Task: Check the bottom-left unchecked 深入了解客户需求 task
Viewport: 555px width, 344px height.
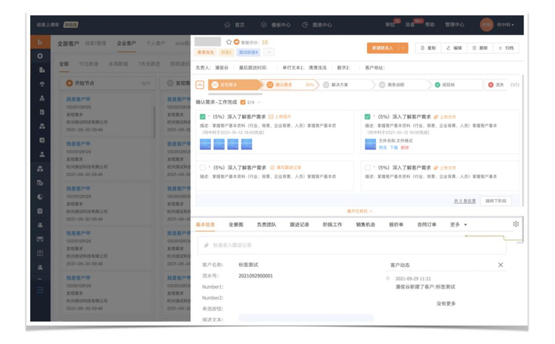Action: point(203,168)
